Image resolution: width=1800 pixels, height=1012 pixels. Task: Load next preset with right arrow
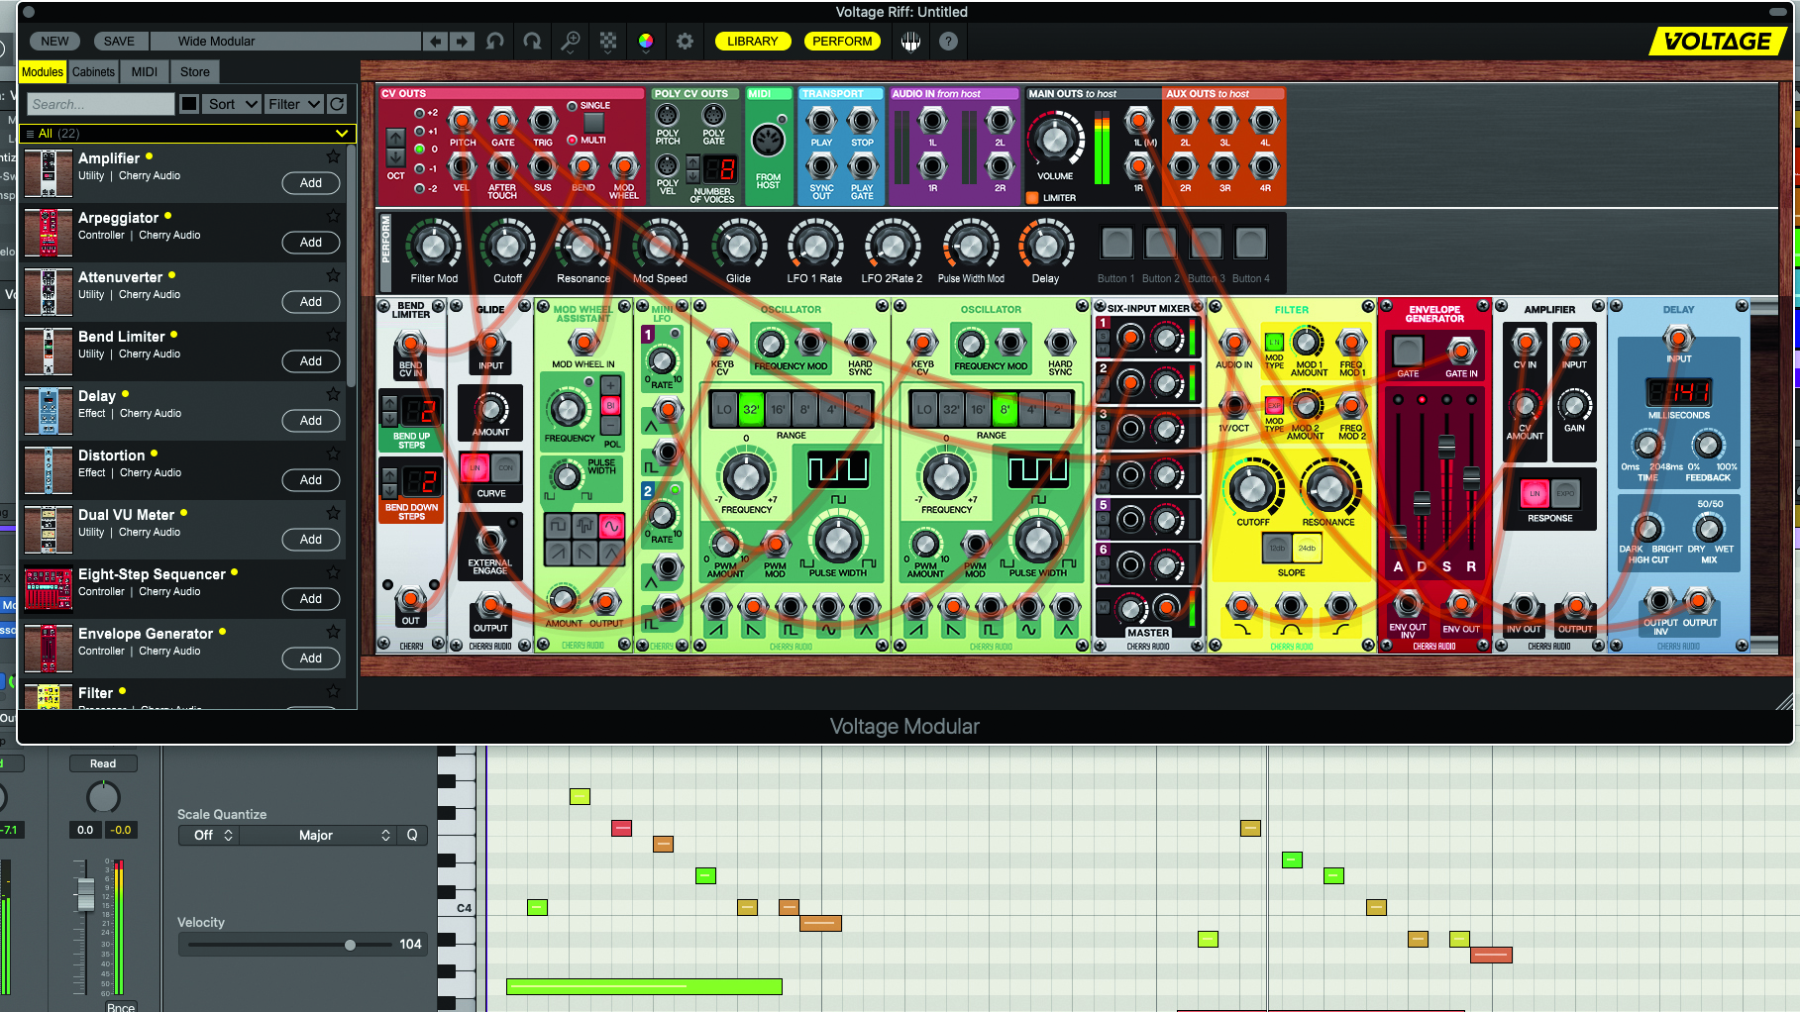[462, 41]
